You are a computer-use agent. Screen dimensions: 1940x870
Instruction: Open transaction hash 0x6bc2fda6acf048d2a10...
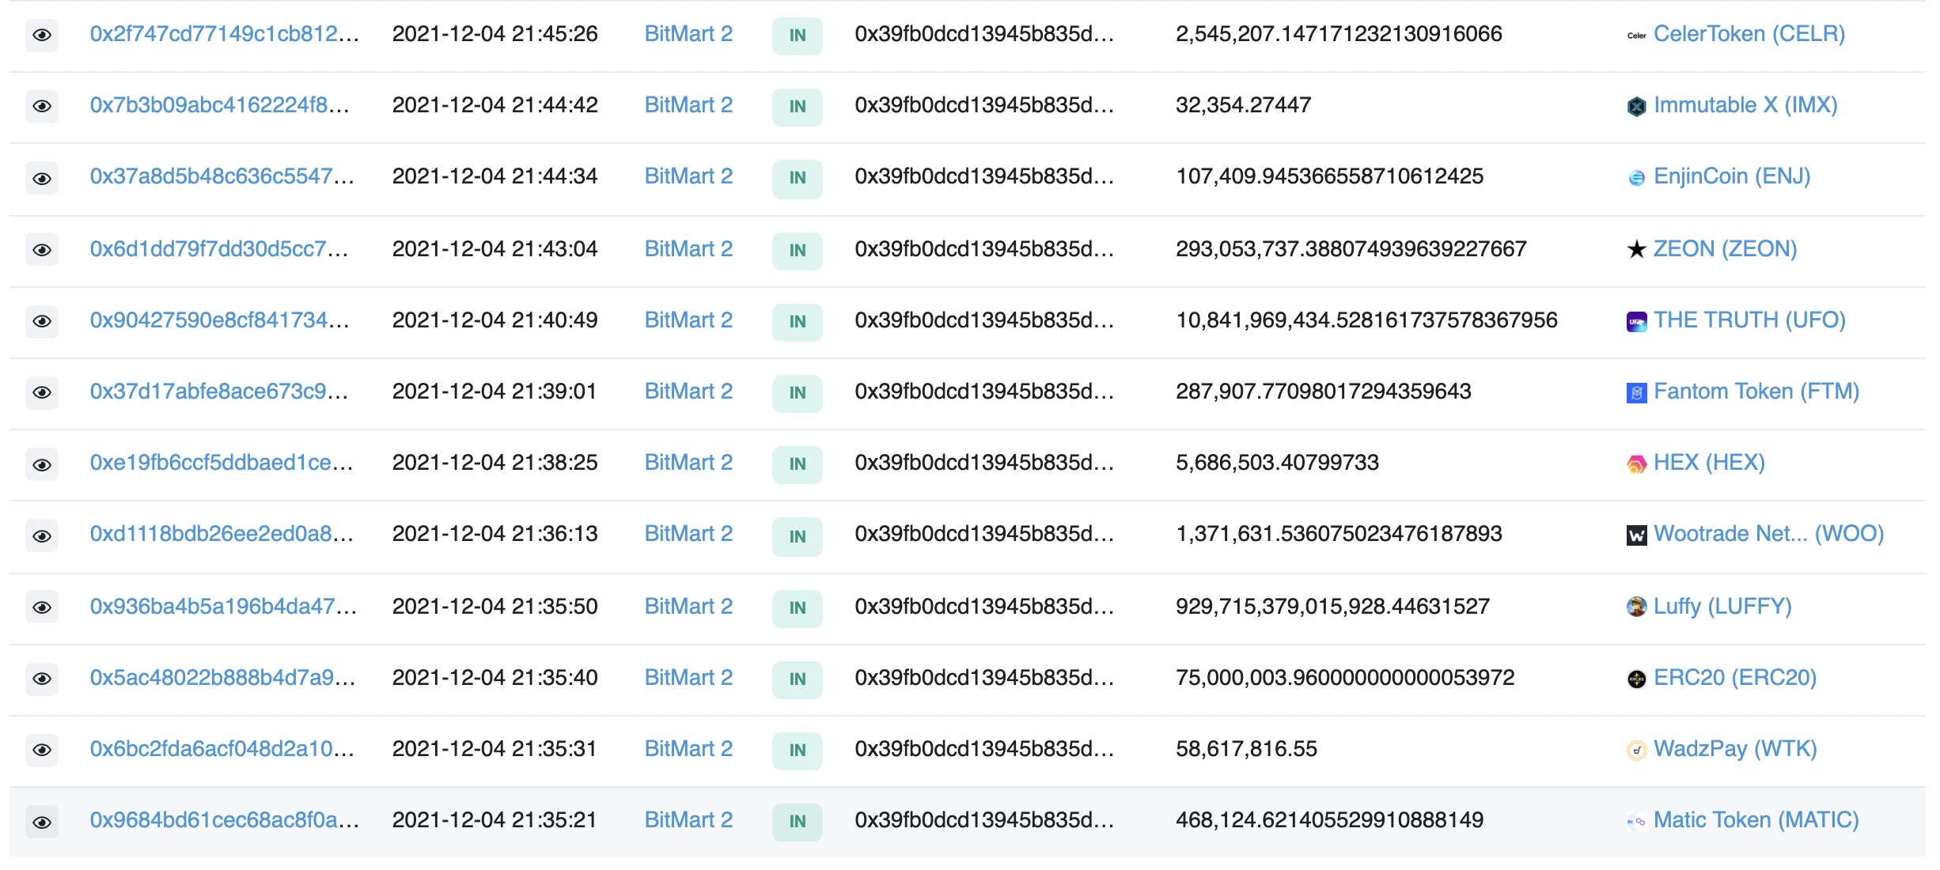[x=222, y=749]
